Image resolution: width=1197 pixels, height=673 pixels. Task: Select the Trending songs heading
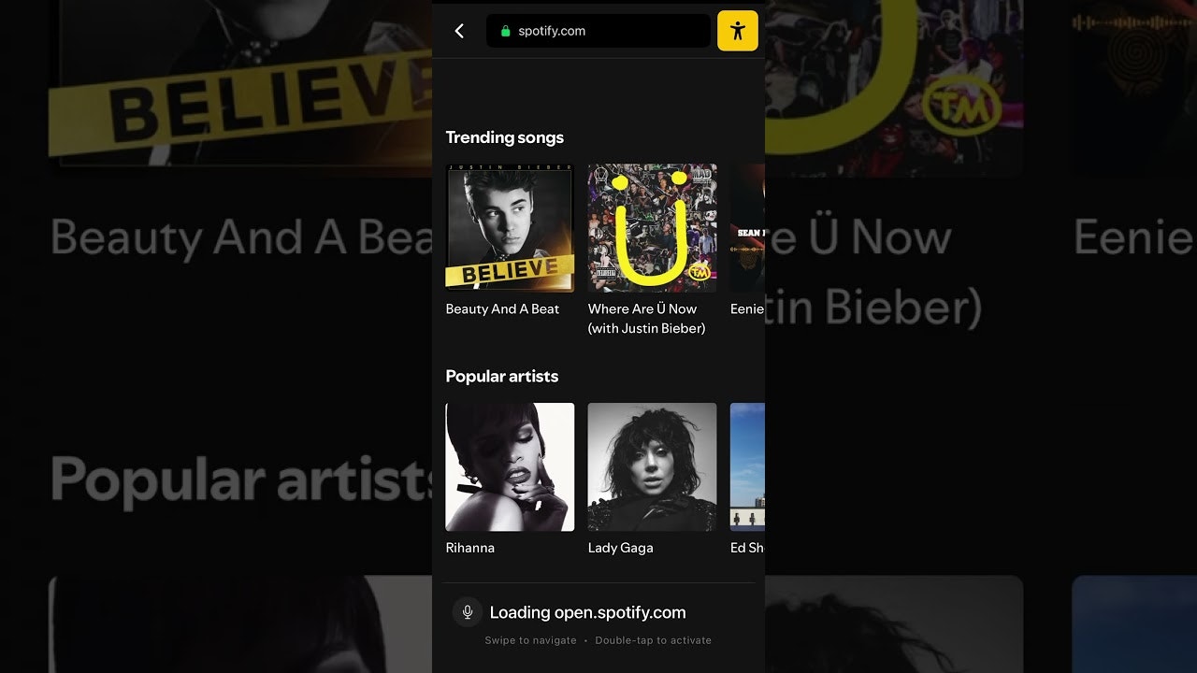click(x=505, y=137)
